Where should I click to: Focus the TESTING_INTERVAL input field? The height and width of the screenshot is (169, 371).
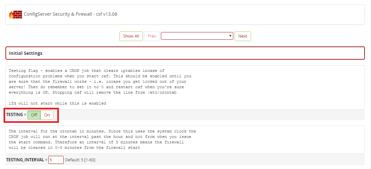click(x=56, y=160)
